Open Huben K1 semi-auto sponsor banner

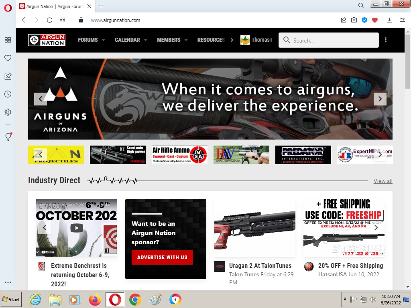click(x=118, y=155)
